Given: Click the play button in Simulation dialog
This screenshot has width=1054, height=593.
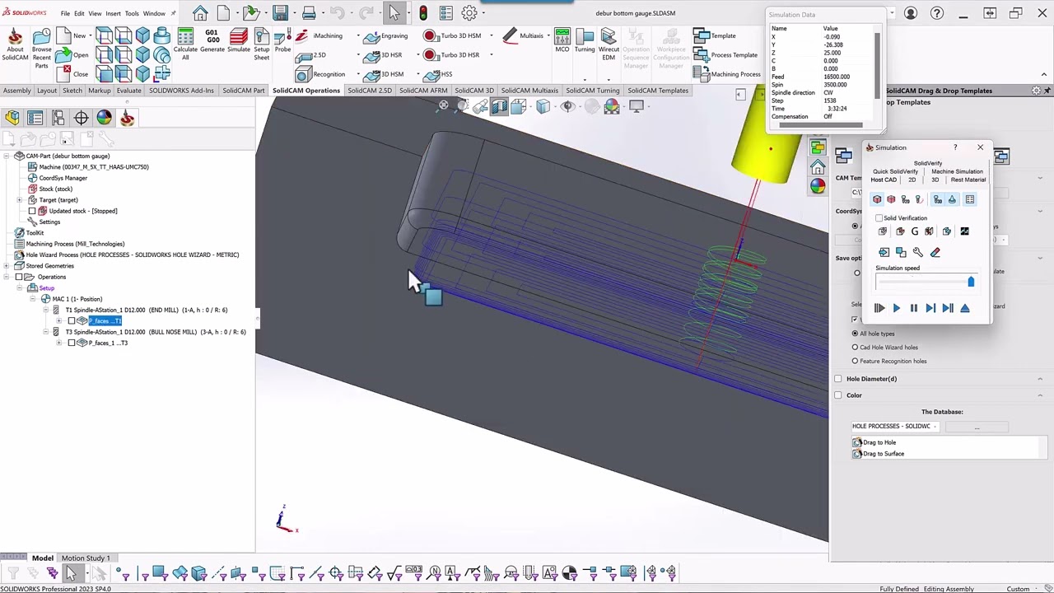Looking at the screenshot, I should (x=897, y=308).
